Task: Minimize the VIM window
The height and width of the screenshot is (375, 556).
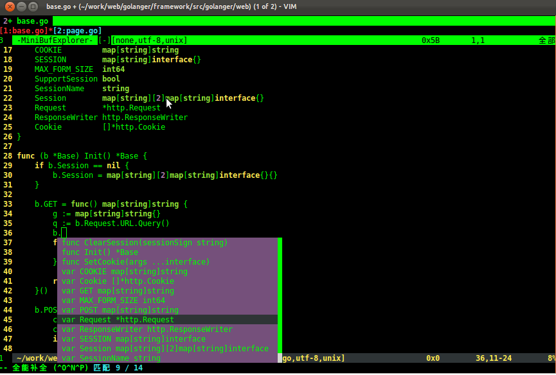Action: (x=21, y=6)
